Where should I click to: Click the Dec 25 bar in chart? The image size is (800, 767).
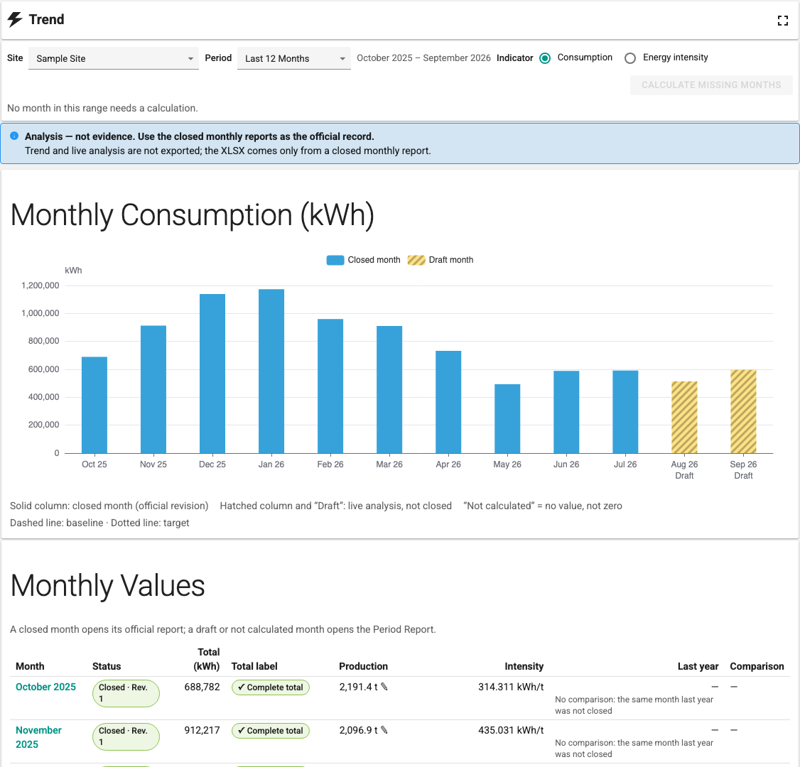coord(212,374)
